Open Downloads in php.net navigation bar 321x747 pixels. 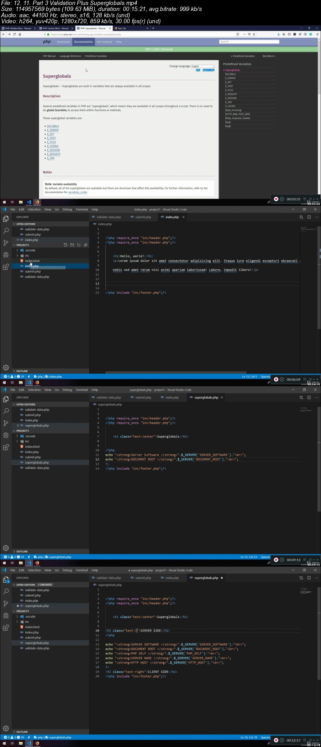tap(63, 42)
